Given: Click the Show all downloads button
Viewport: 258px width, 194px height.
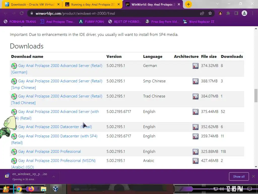Looking at the screenshot, I should tap(239, 177).
